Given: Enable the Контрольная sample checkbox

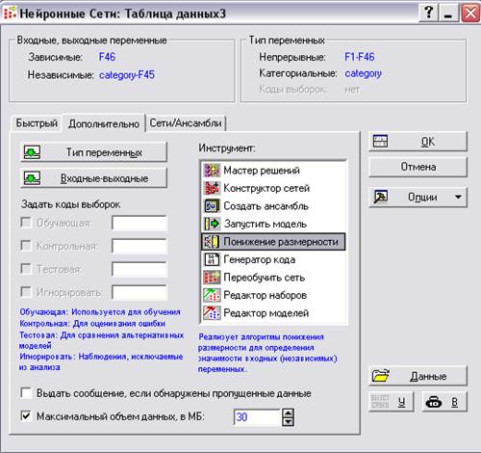Looking at the screenshot, I should pyautogui.click(x=26, y=246).
